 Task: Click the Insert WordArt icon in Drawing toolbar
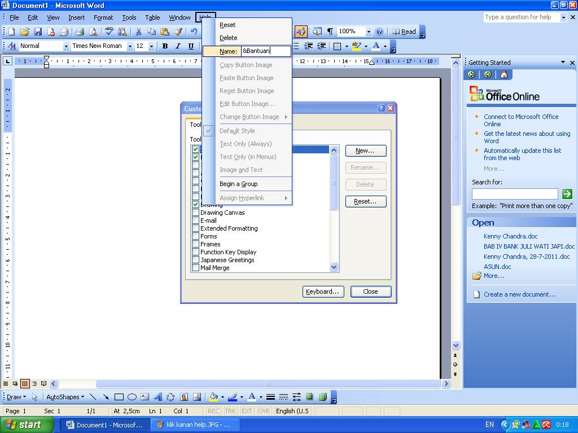click(x=158, y=397)
